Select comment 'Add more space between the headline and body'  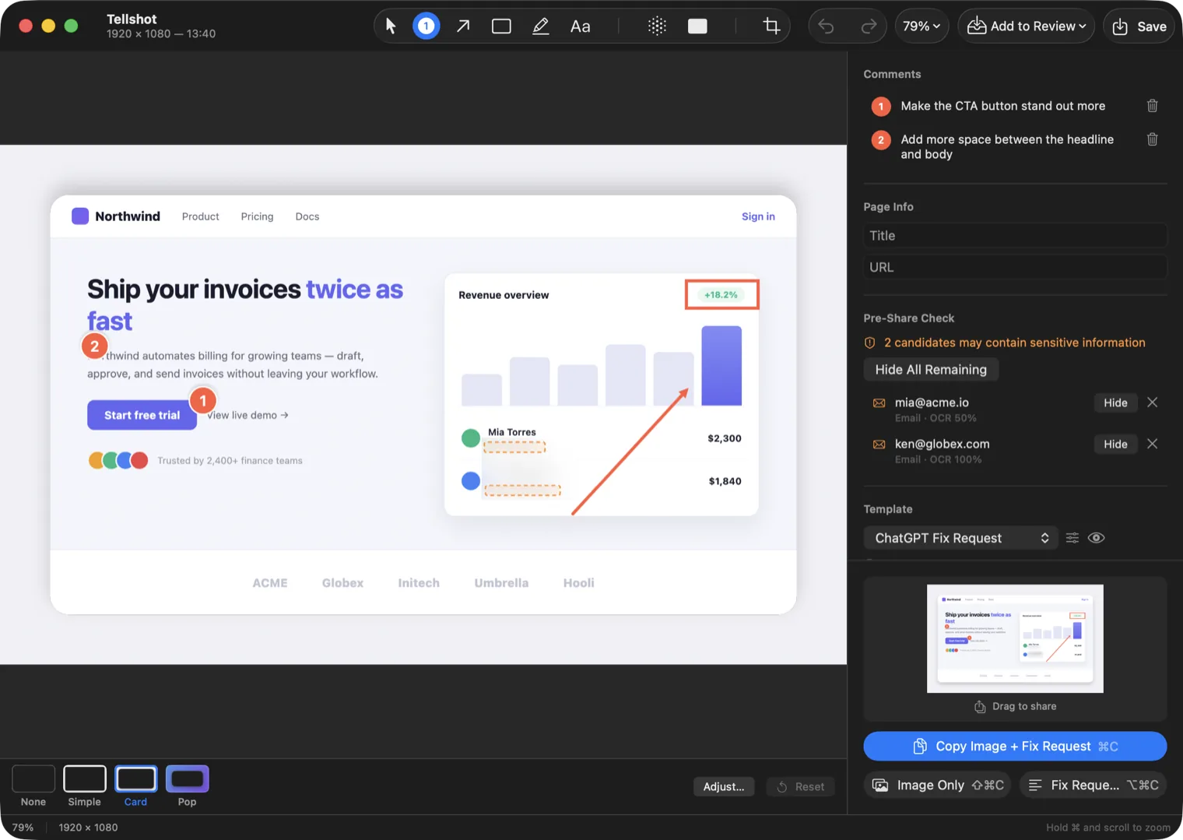(x=1007, y=146)
